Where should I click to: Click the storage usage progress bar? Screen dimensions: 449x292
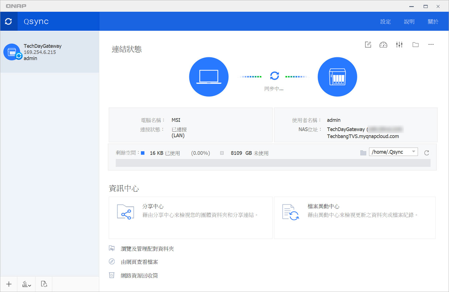(x=273, y=163)
